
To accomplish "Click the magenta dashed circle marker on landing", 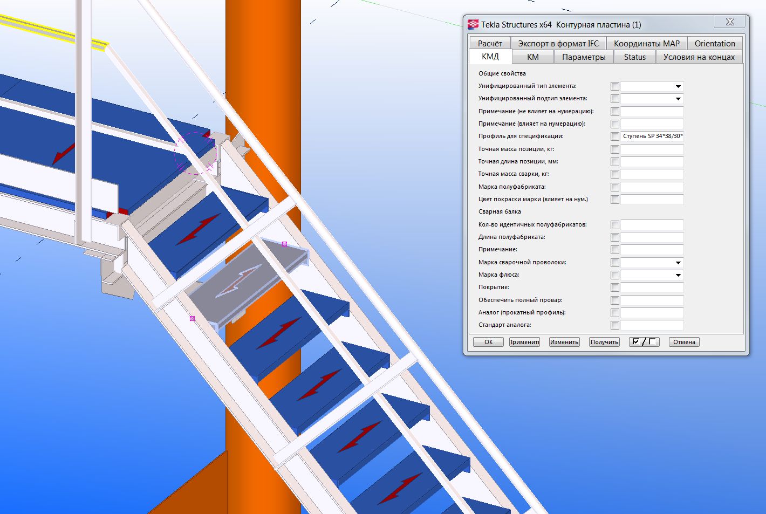I will (196, 154).
